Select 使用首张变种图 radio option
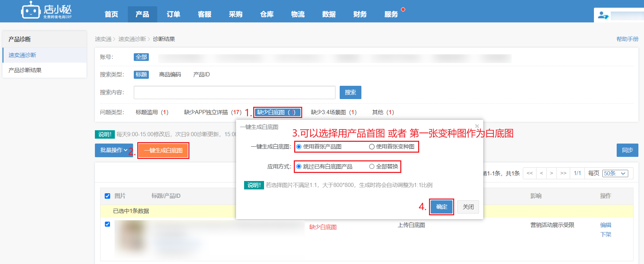The width and height of the screenshot is (644, 264). coord(372,147)
